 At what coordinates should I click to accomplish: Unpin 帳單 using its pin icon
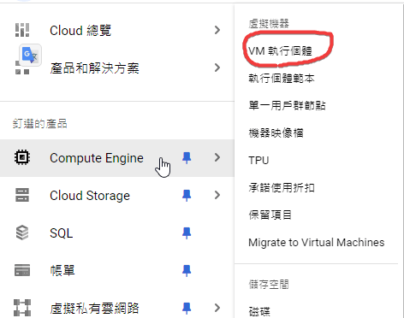tap(187, 271)
